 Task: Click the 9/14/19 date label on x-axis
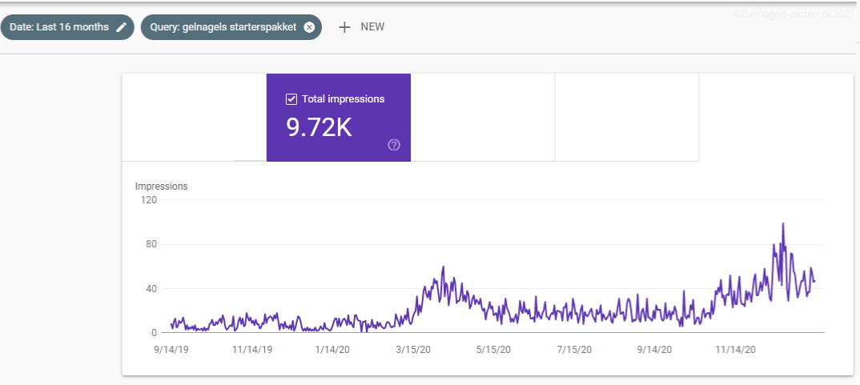point(172,350)
